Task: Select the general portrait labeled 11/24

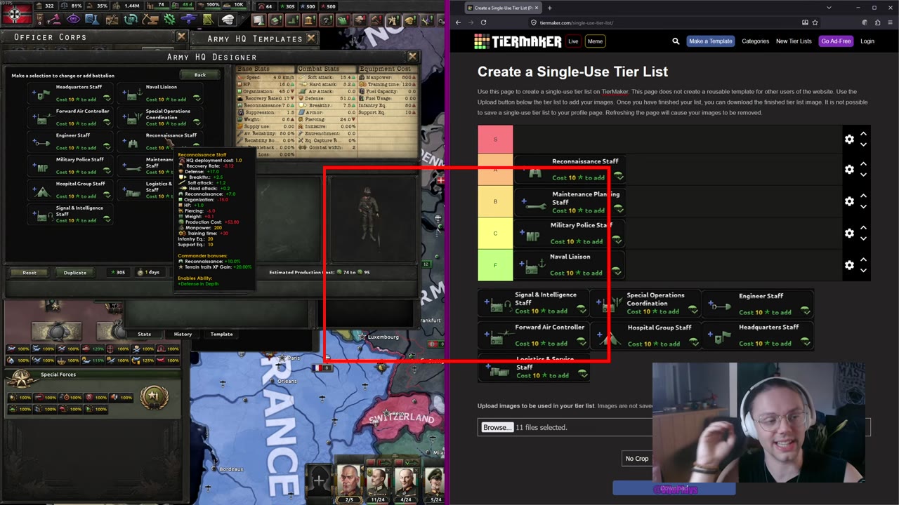Action: [378, 484]
